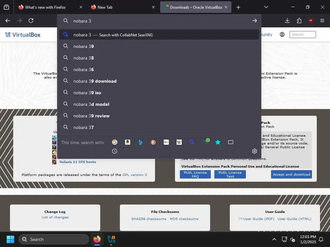Open the SHA256 checksums link
The width and height of the screenshot is (330, 247).
click(x=149, y=219)
